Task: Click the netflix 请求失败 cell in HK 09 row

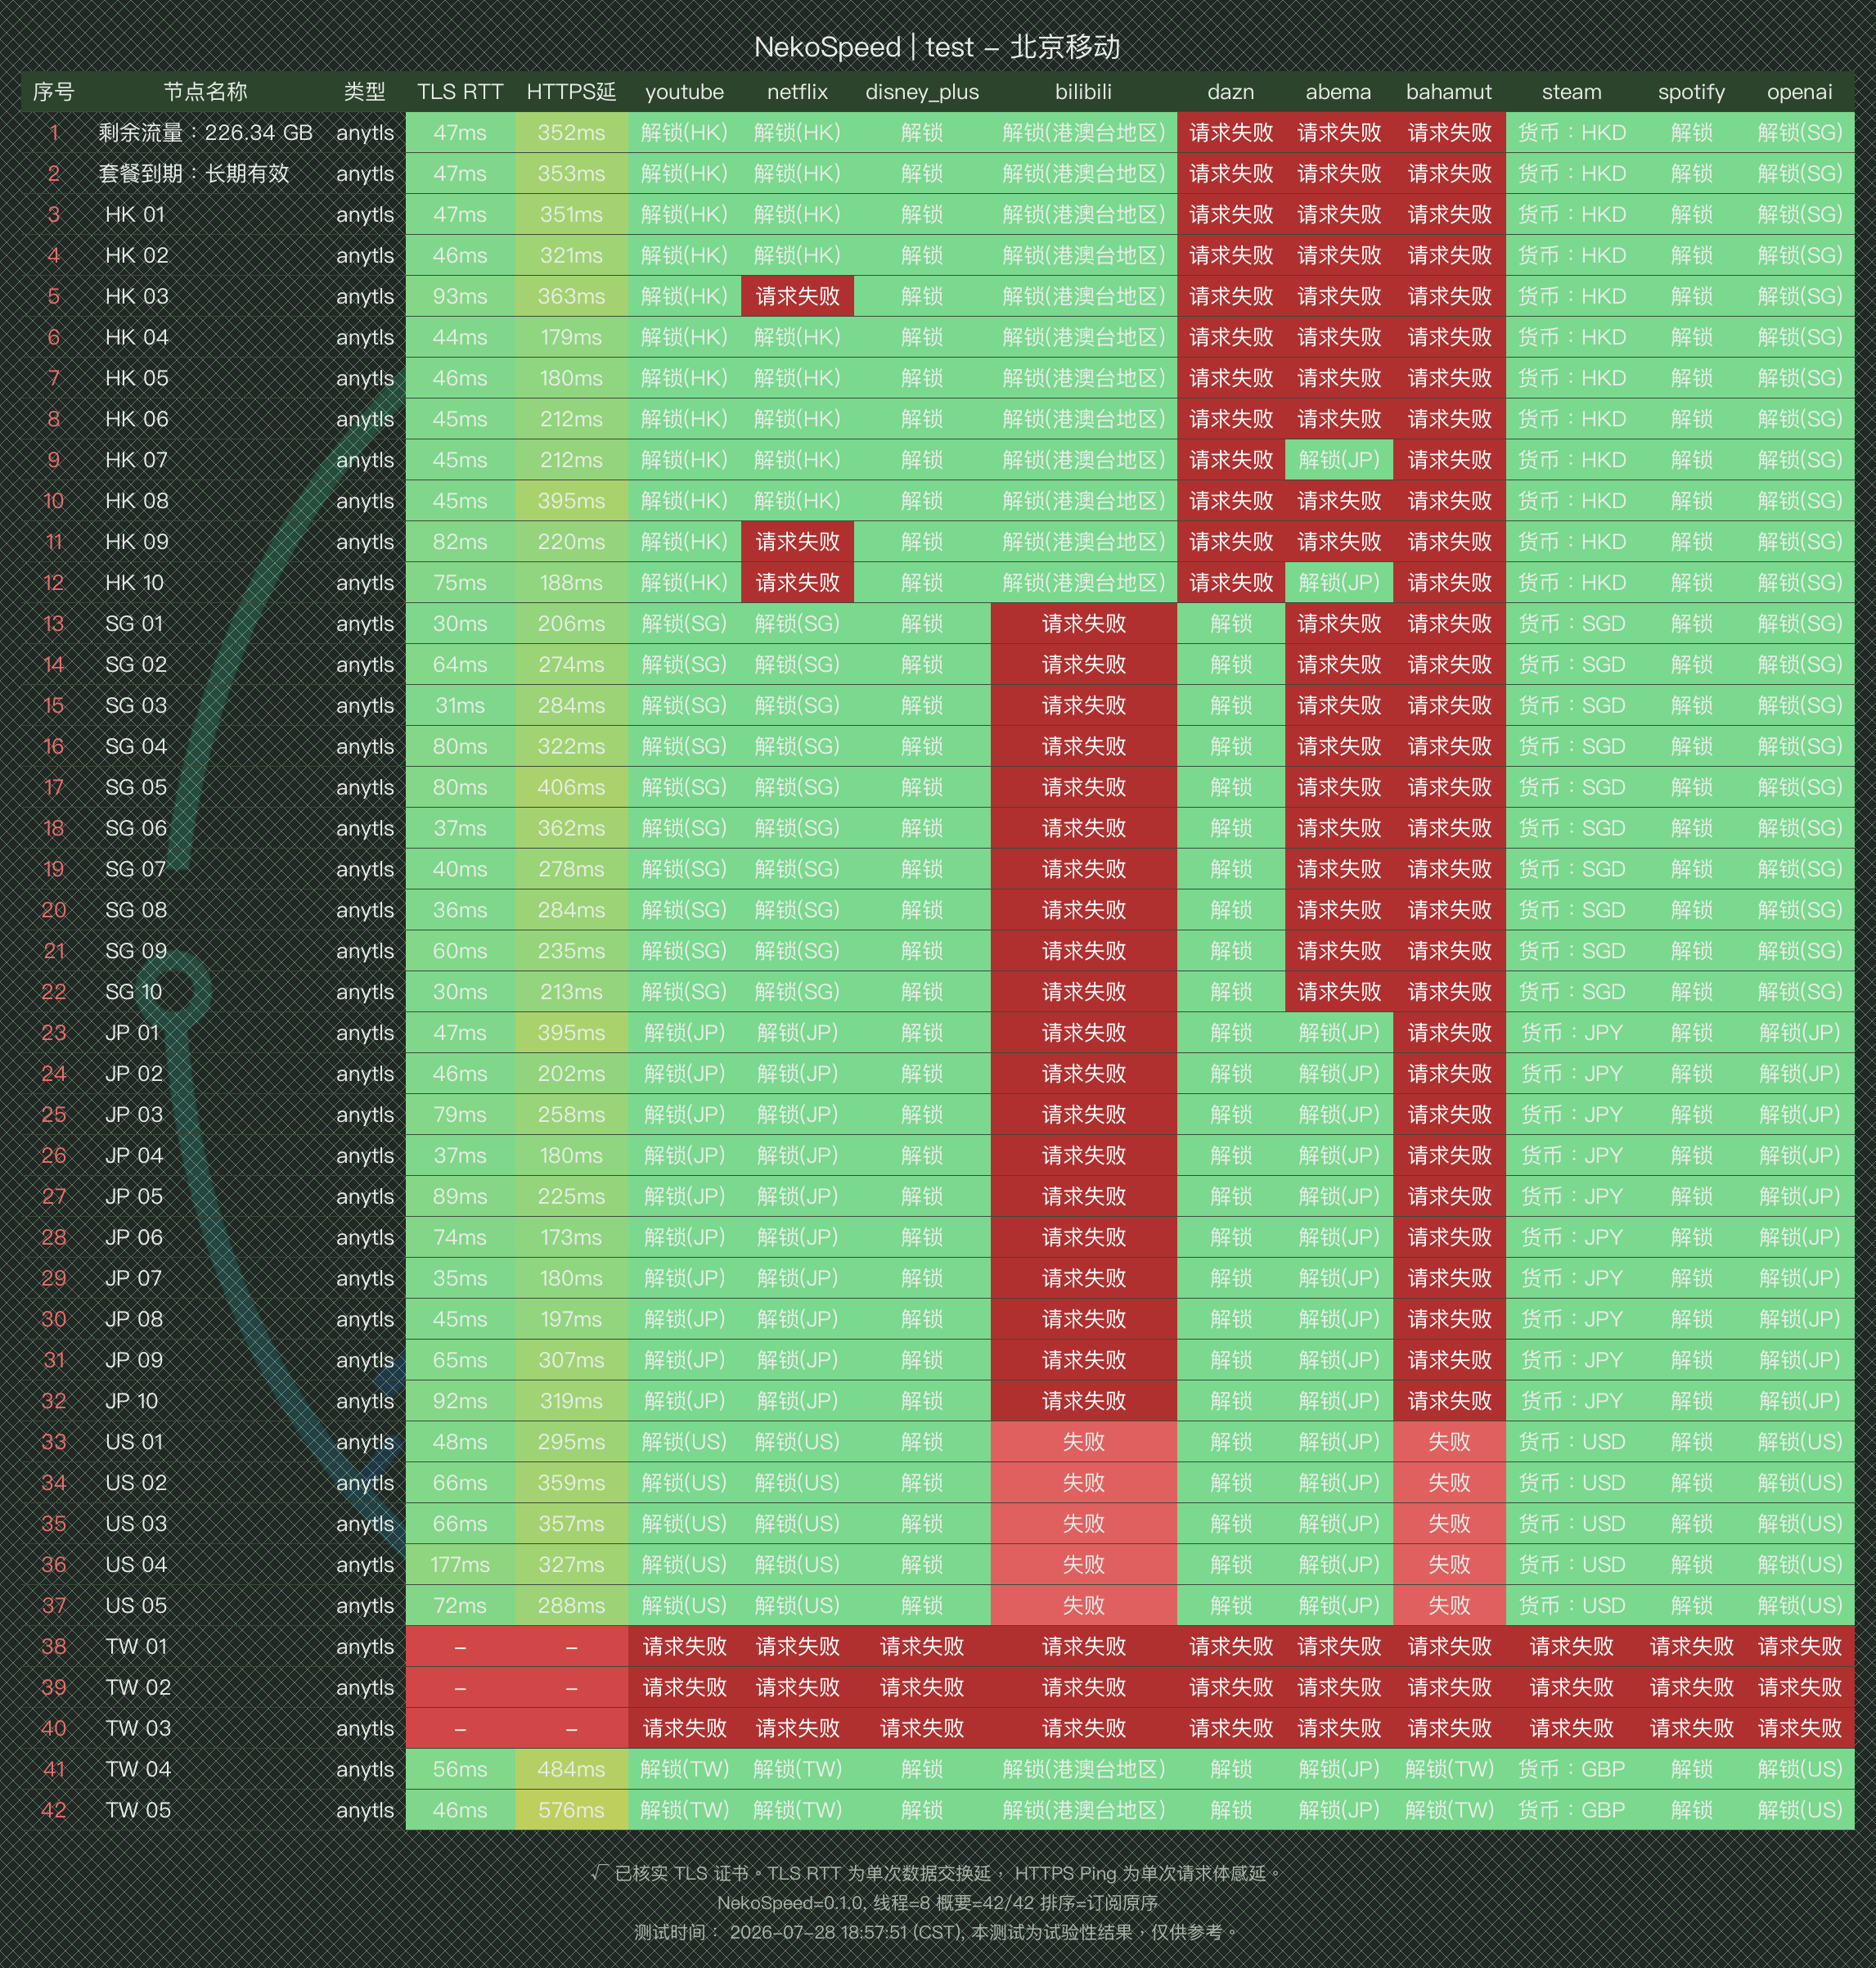Action: (797, 542)
